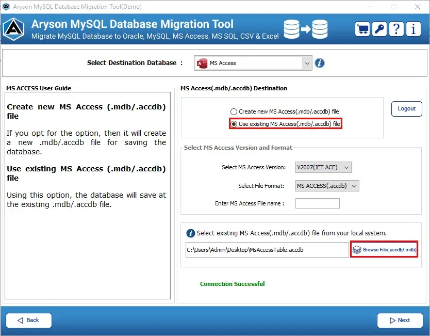The height and width of the screenshot is (336, 430).
Task: Click 'MS ACCESS User Guide' heading
Action: pyautogui.click(x=39, y=88)
